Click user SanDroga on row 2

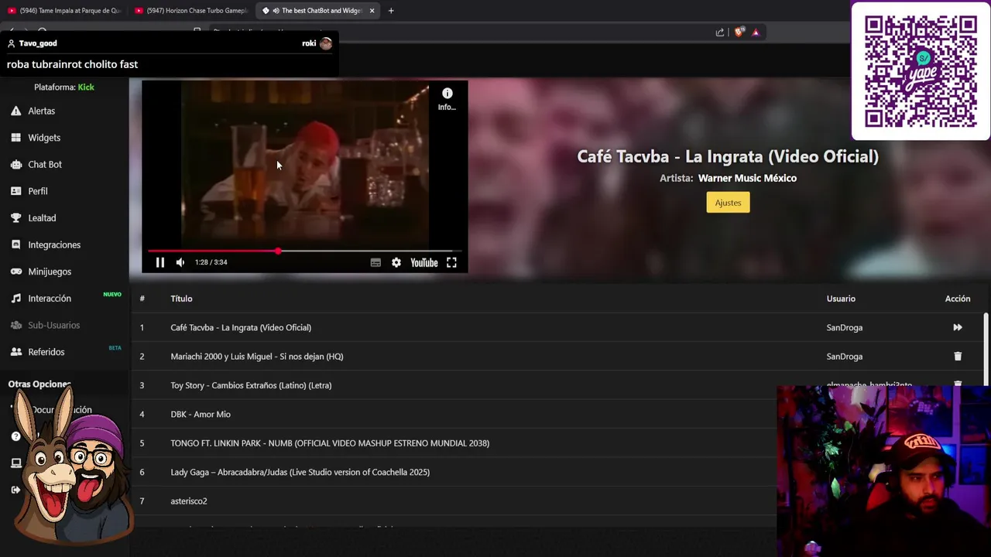tap(844, 357)
